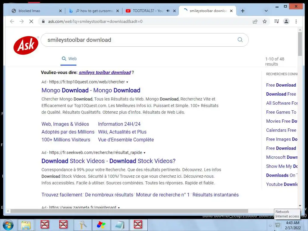This screenshot has height=231, width=308.
Task: Click the horizontal scrollbar thumb
Action: [129, 211]
